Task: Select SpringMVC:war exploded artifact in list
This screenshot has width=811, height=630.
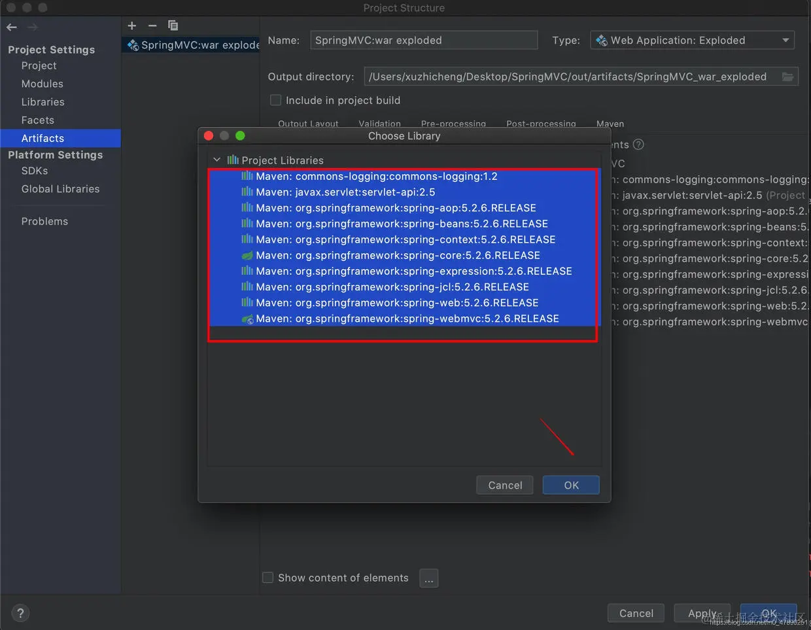Action: [x=191, y=44]
